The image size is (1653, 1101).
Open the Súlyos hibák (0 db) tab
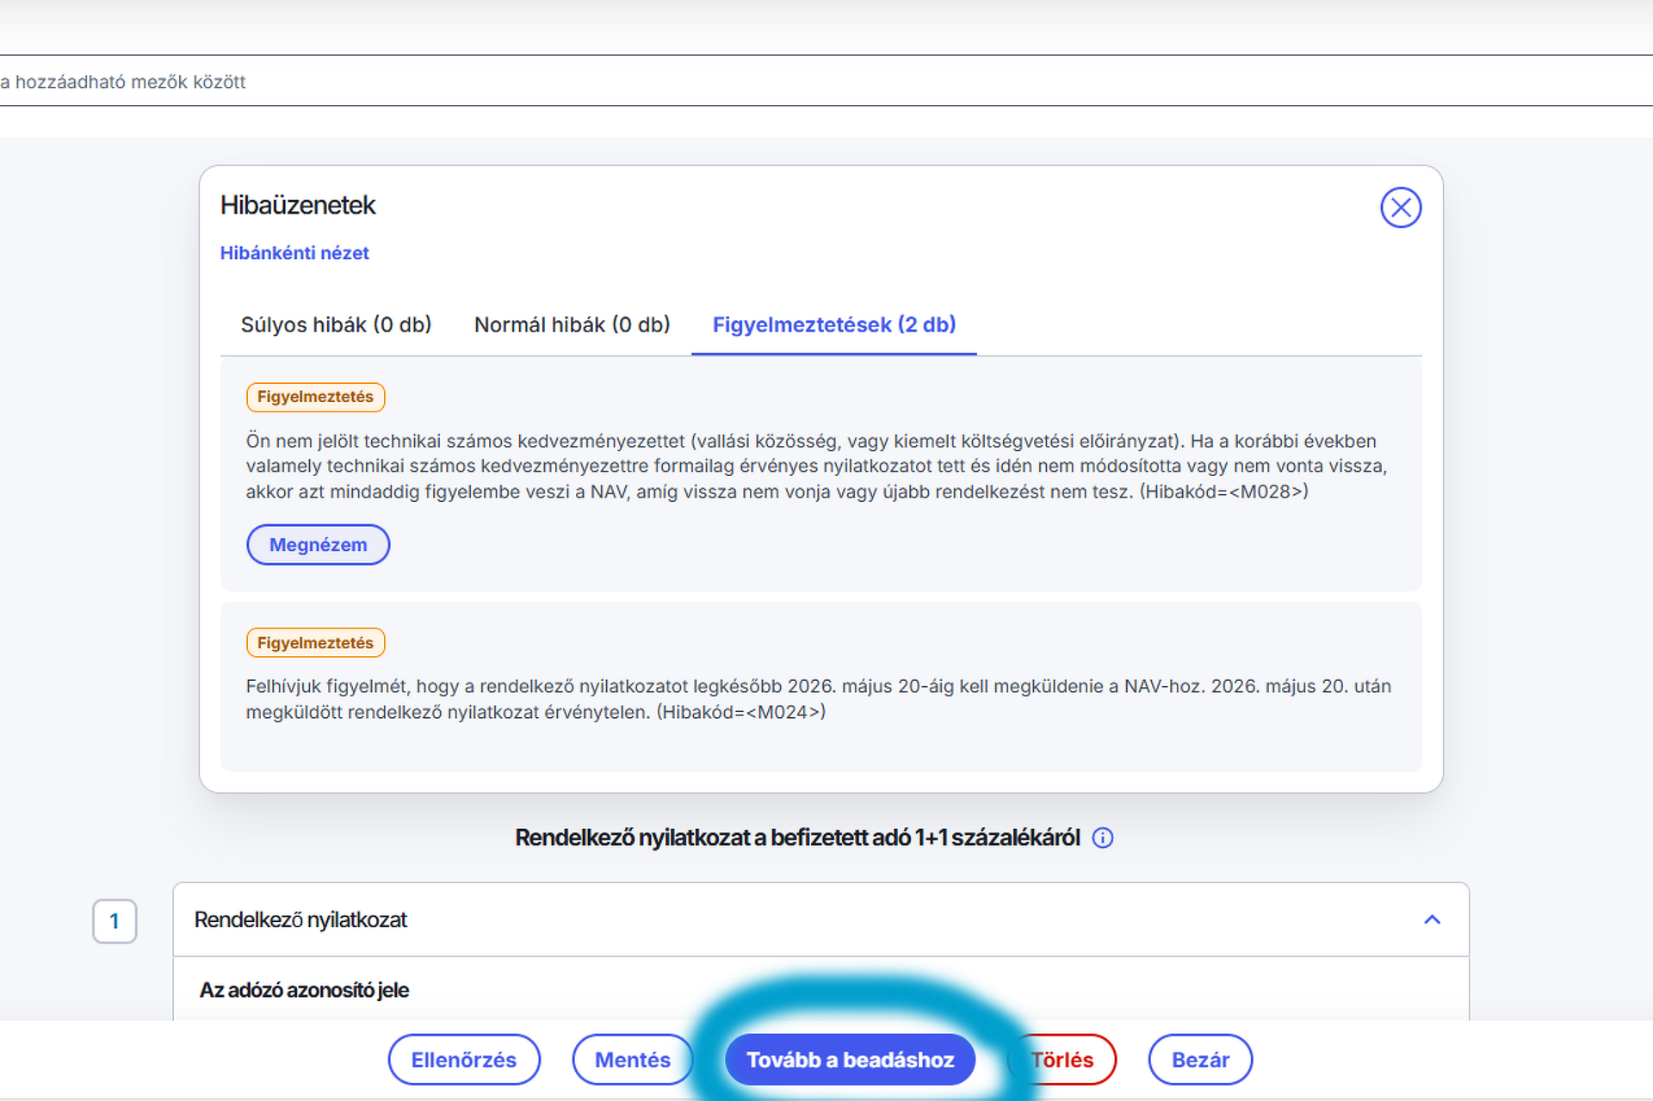[x=336, y=325]
